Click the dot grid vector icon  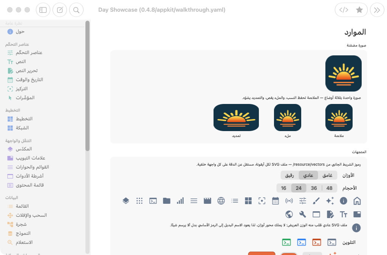click(139, 201)
